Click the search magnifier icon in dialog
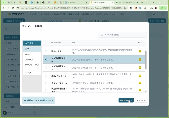169x118 pixels. pyautogui.click(x=102, y=34)
